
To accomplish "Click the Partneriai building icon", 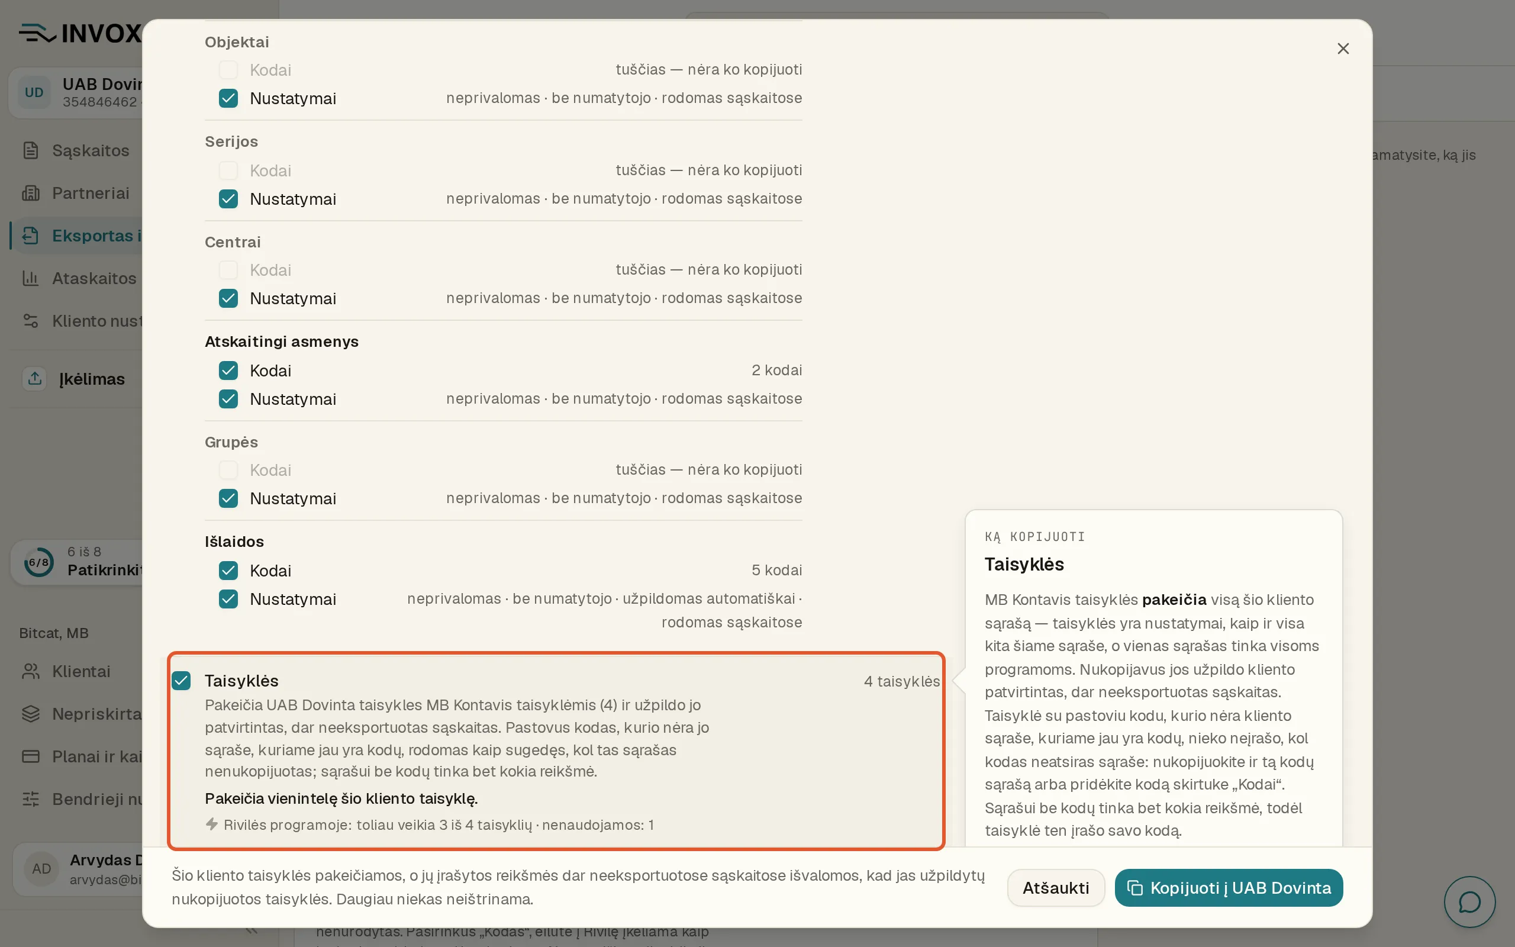I will coord(31,193).
